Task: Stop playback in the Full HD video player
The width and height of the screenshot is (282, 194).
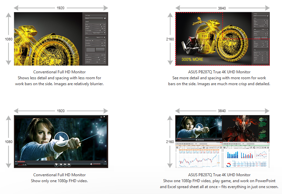Action: 61,164
